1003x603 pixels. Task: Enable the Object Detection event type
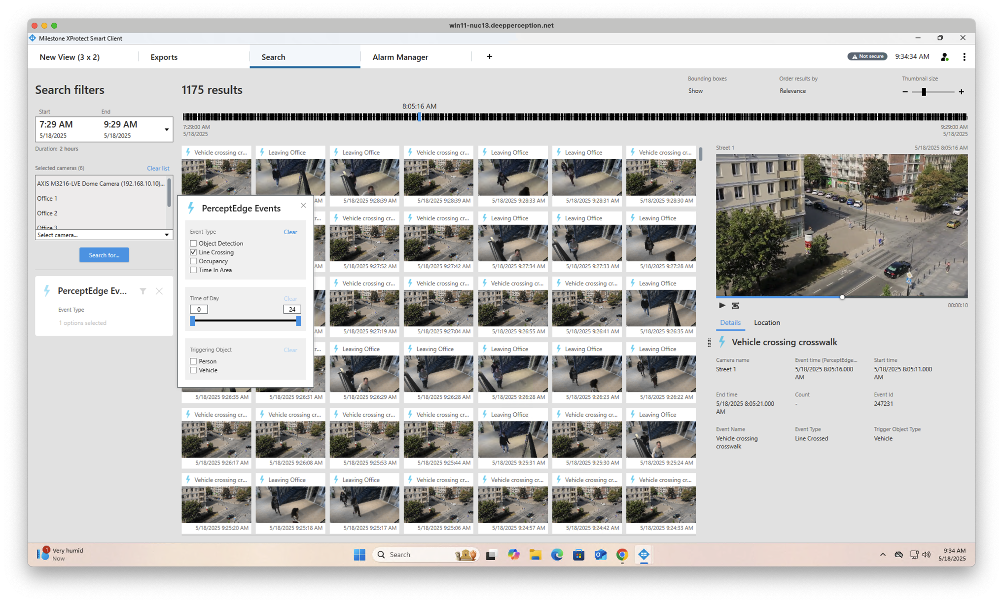[193, 243]
